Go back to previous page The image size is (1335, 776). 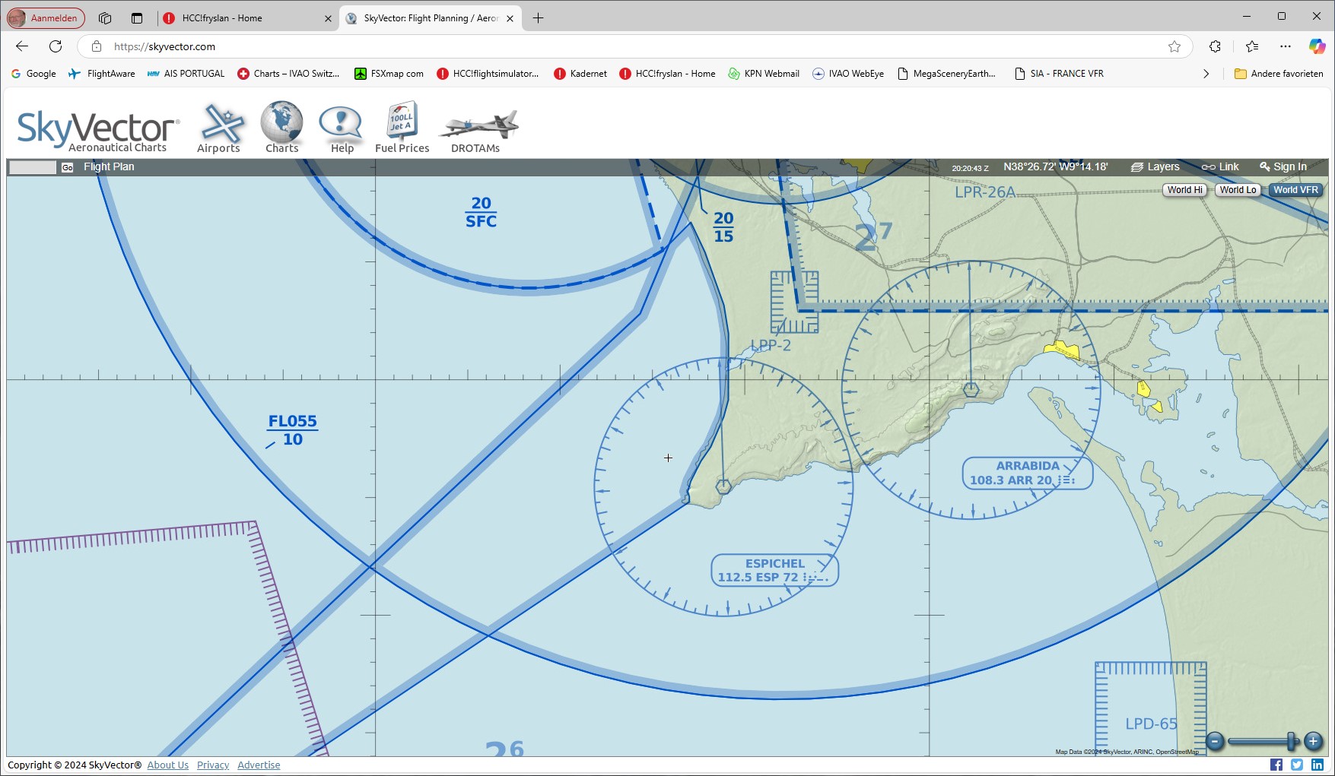pos(22,46)
